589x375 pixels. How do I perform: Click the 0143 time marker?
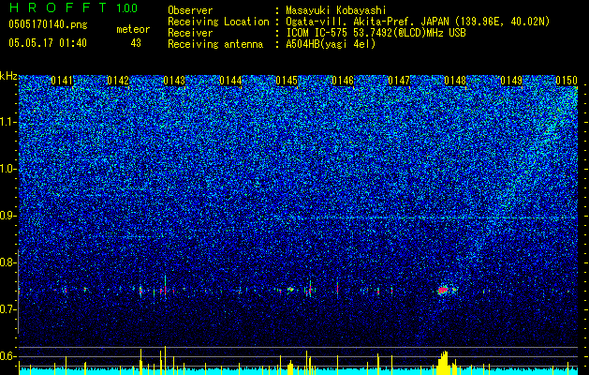click(x=174, y=81)
